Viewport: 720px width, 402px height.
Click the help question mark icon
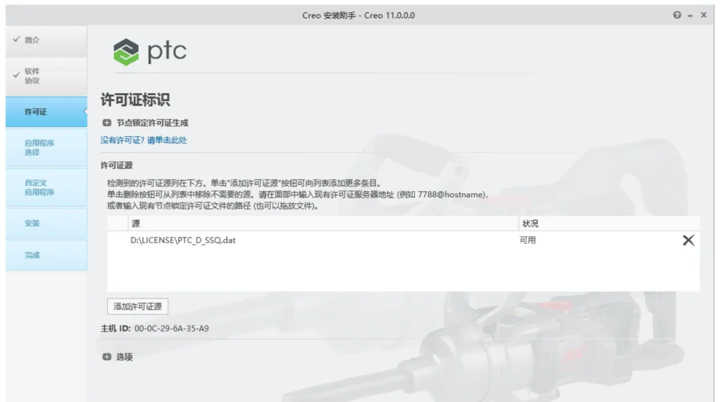tap(677, 15)
